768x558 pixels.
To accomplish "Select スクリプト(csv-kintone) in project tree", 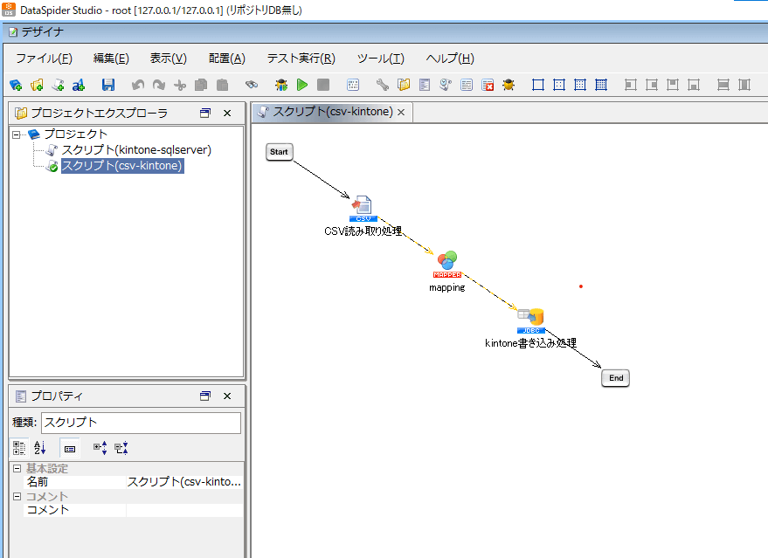I will click(122, 166).
